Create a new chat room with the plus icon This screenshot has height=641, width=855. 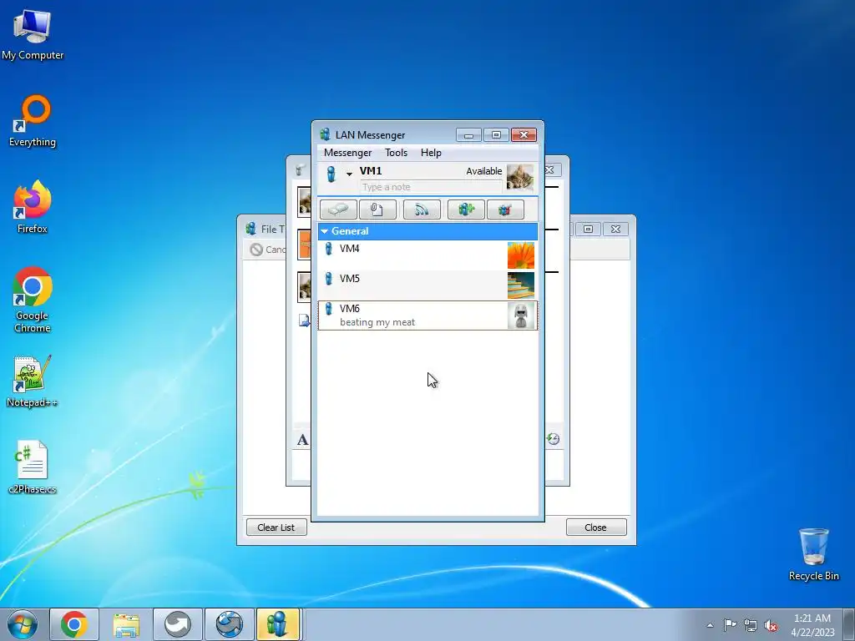pyautogui.click(x=466, y=209)
